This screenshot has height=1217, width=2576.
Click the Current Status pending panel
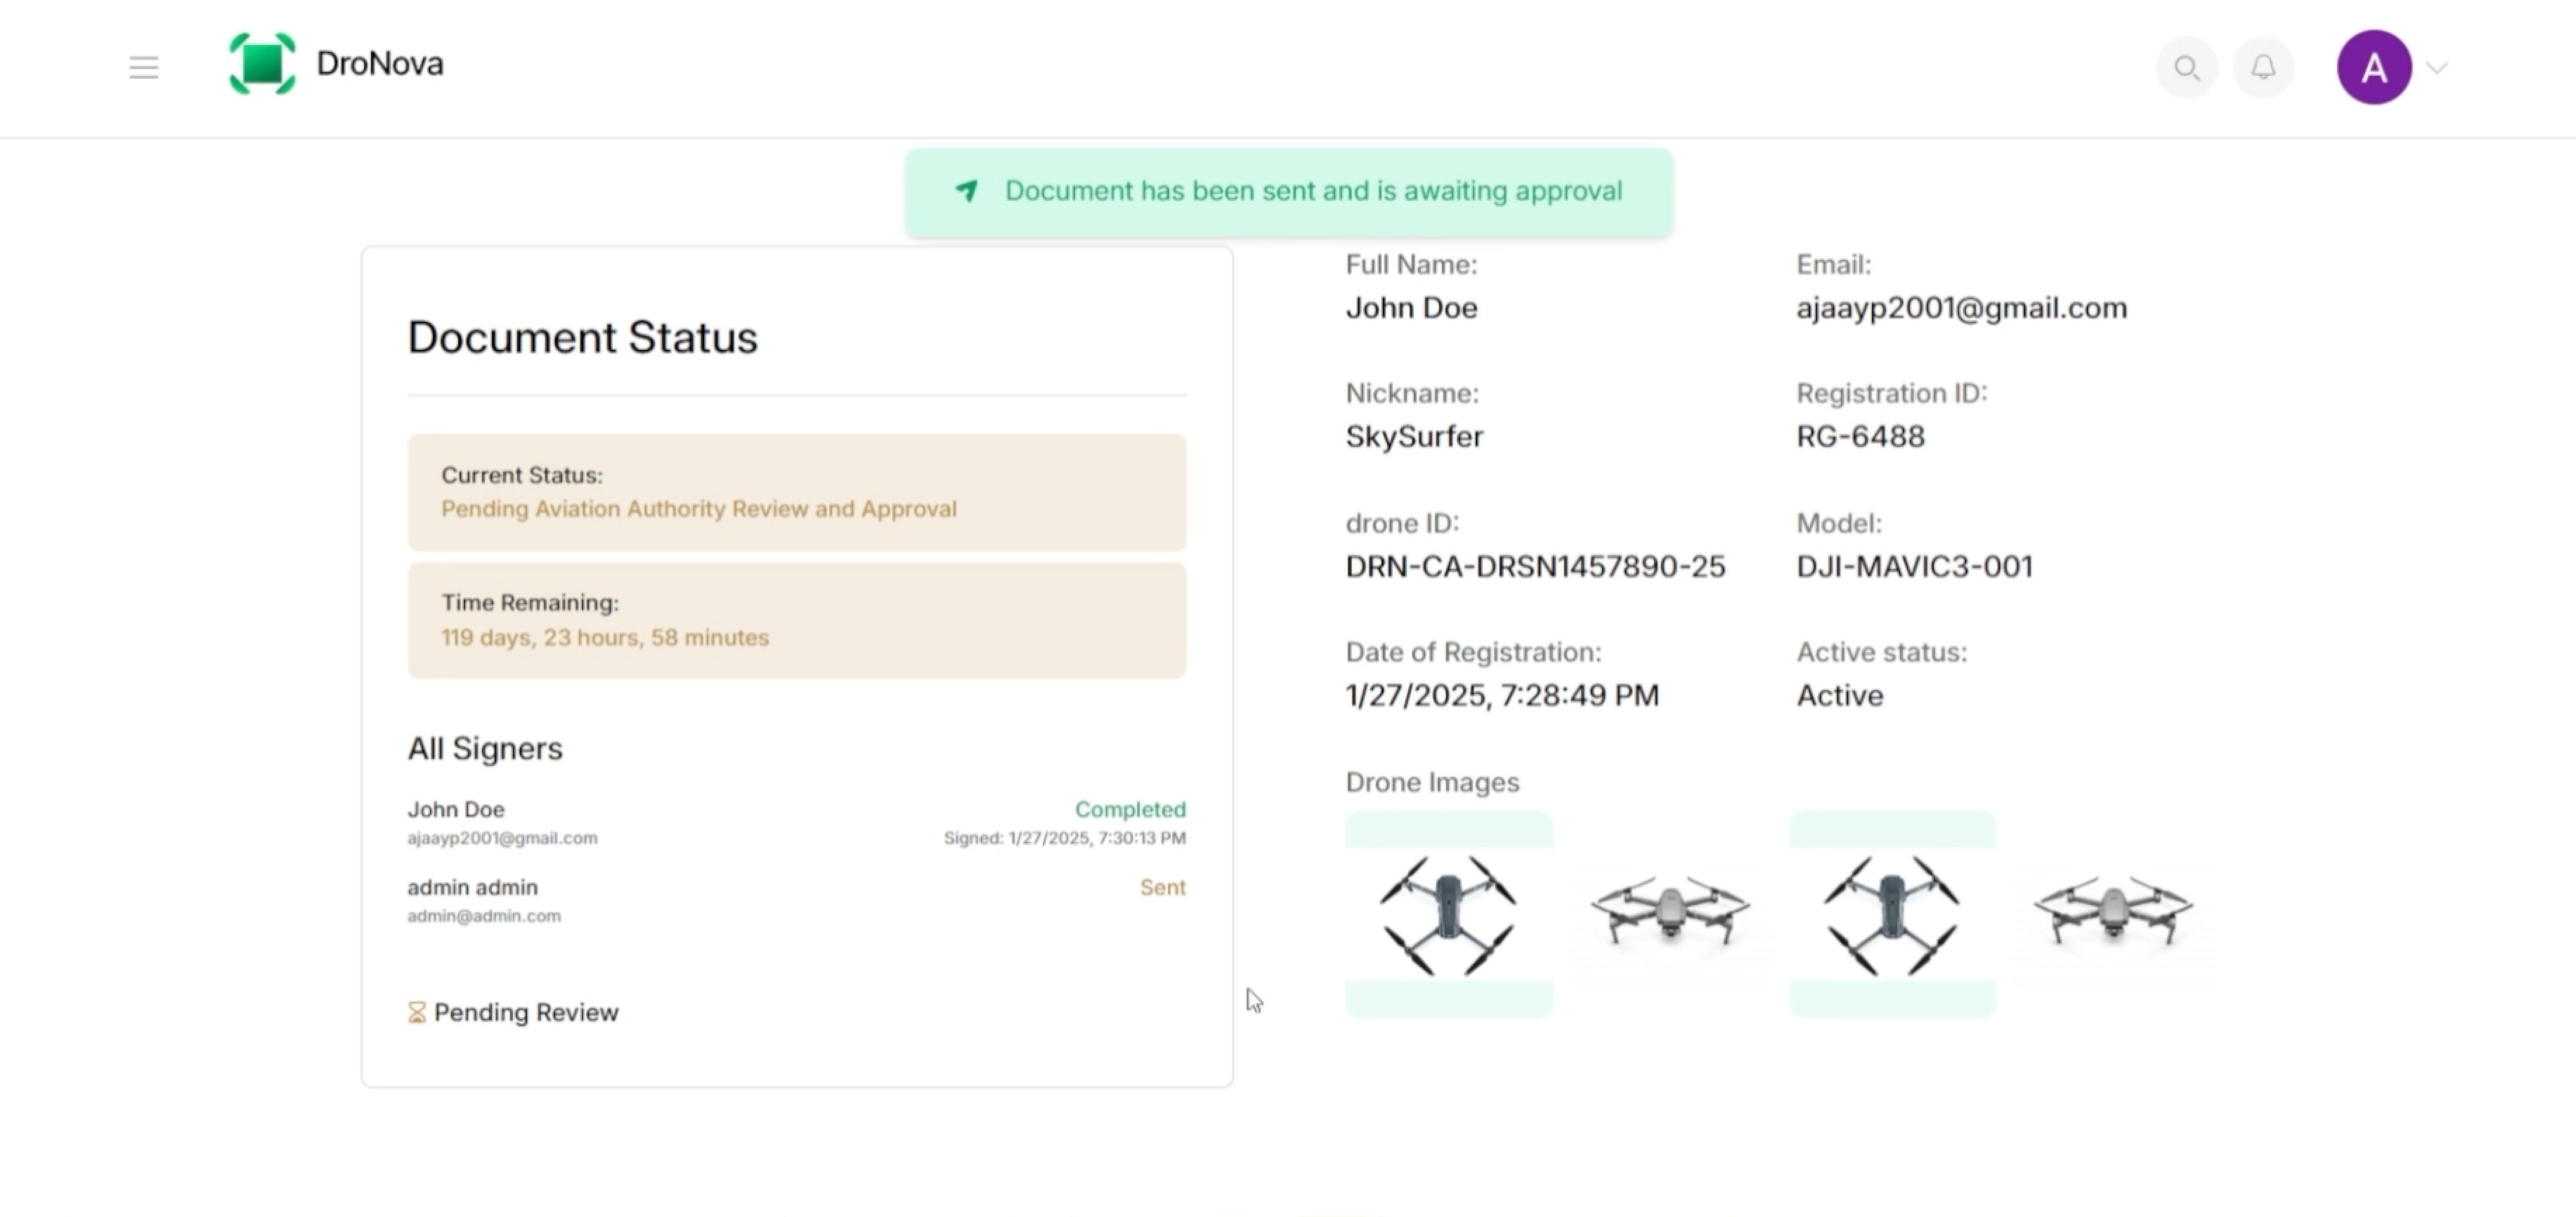pos(796,492)
